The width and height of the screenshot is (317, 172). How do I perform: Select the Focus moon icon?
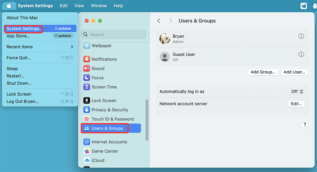coord(87,78)
